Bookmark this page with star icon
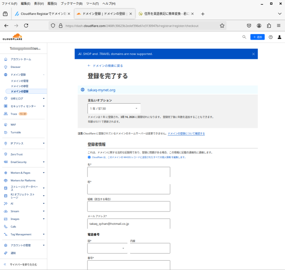 (x=222, y=26)
